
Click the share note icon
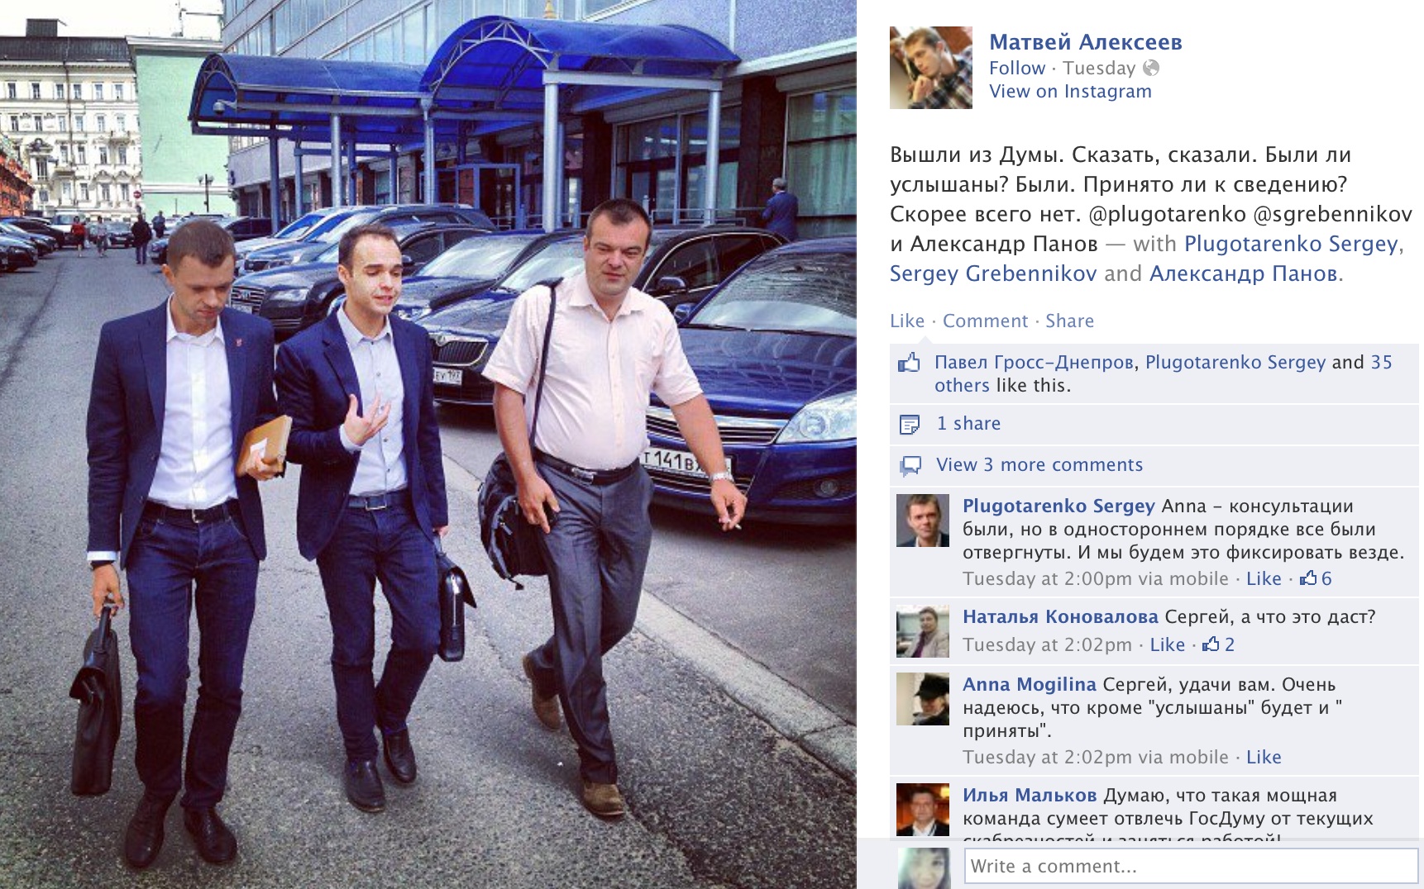(910, 425)
